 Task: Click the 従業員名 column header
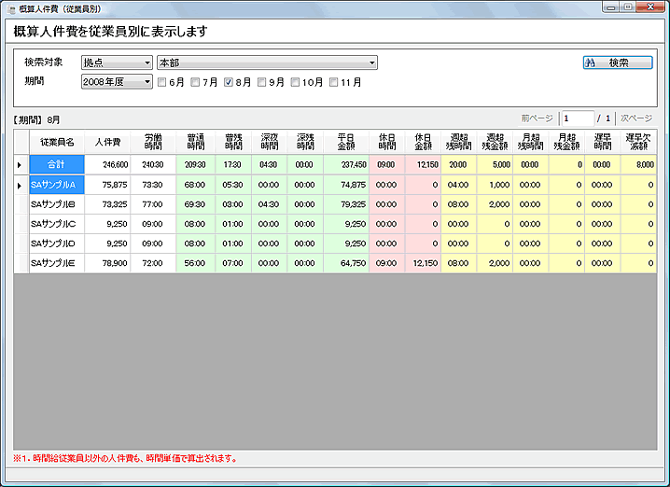57,142
